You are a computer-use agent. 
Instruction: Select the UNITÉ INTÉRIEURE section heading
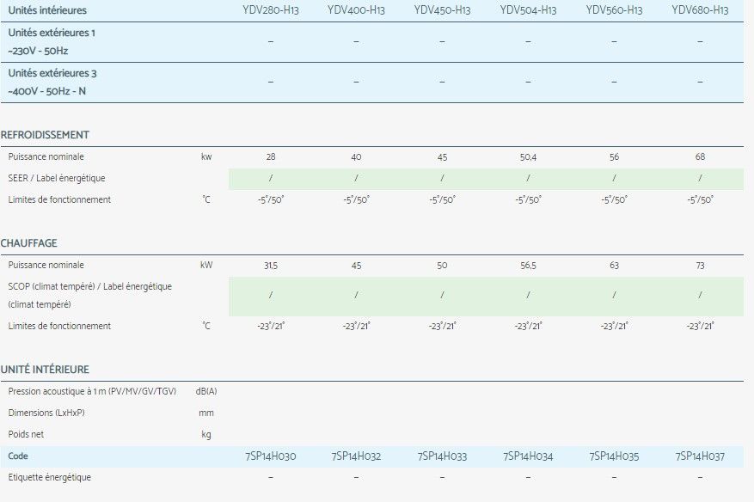pyautogui.click(x=45, y=370)
